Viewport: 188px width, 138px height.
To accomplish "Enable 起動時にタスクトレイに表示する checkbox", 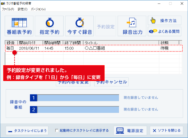I will pos(57,130).
